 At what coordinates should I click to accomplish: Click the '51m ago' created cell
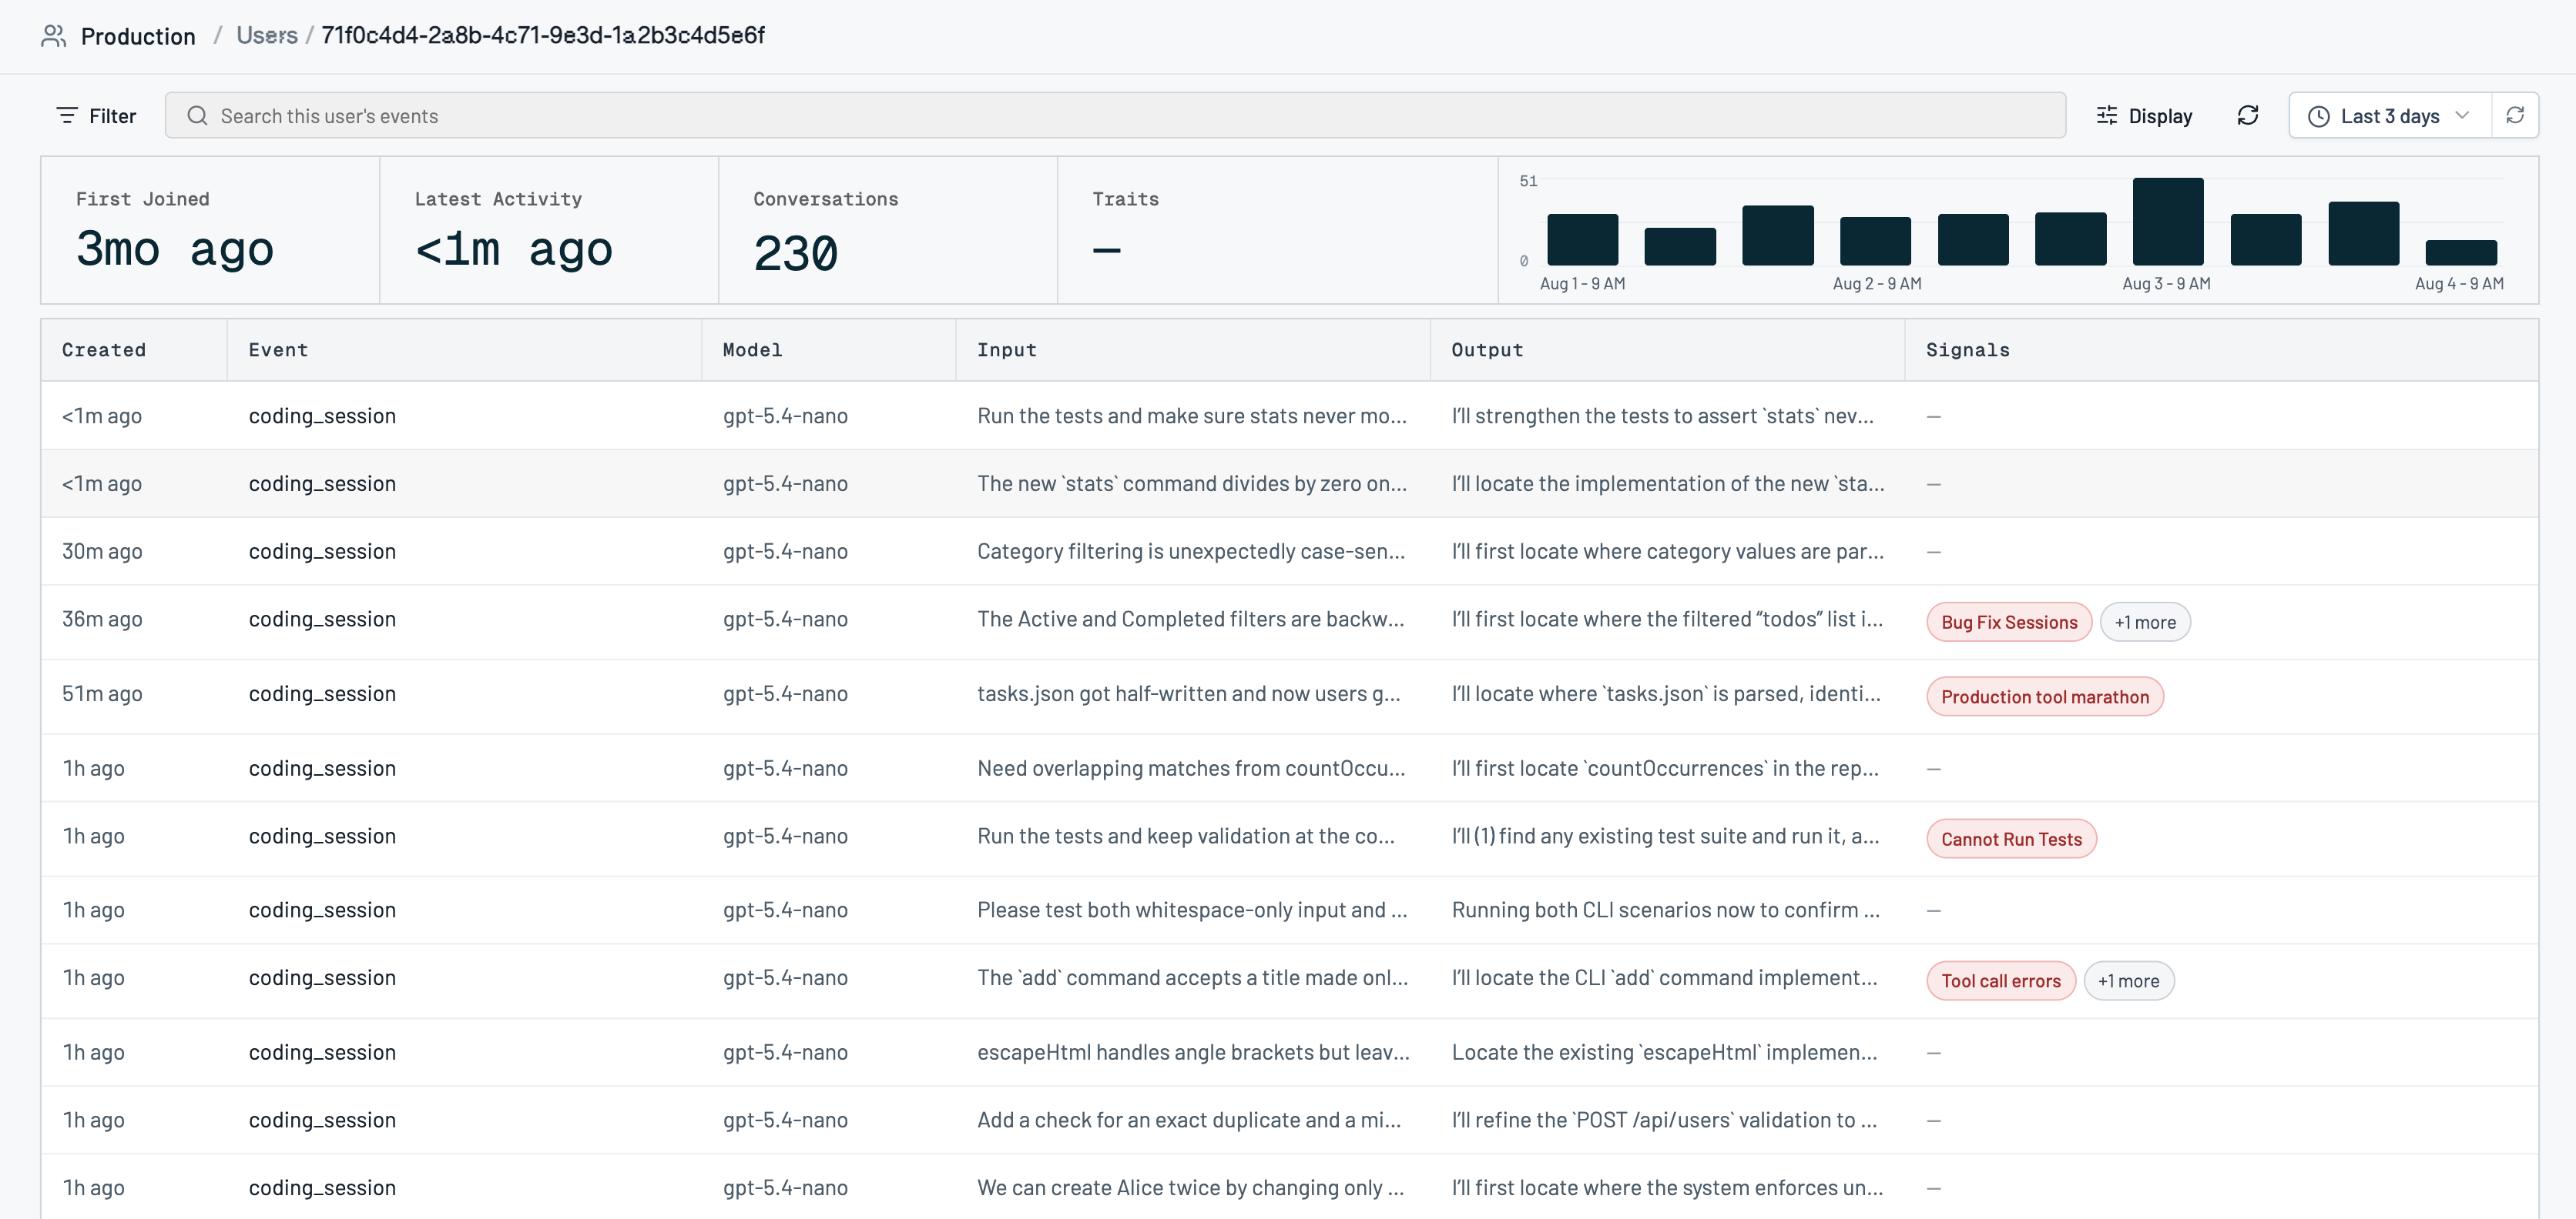pos(102,694)
